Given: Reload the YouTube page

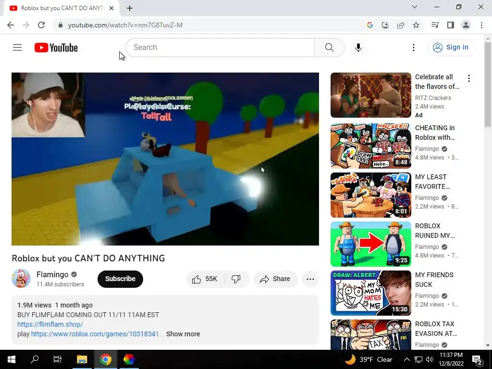Looking at the screenshot, I should [41, 25].
